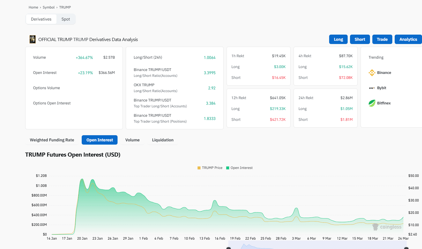This screenshot has height=249, width=422.
Task: Open the Symbol breadcrumb link
Action: (49, 7)
